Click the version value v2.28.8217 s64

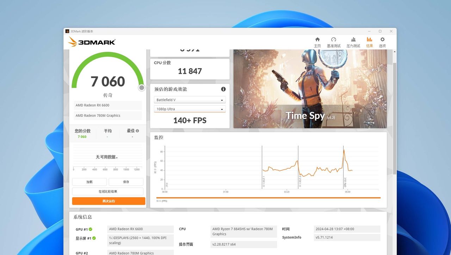pos(244,244)
